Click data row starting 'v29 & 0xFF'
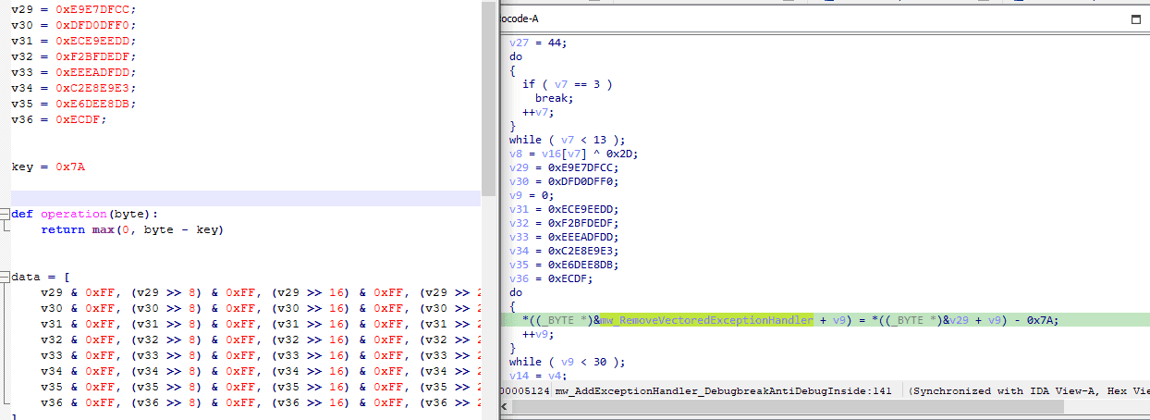This screenshot has width=1150, height=420. (x=261, y=292)
